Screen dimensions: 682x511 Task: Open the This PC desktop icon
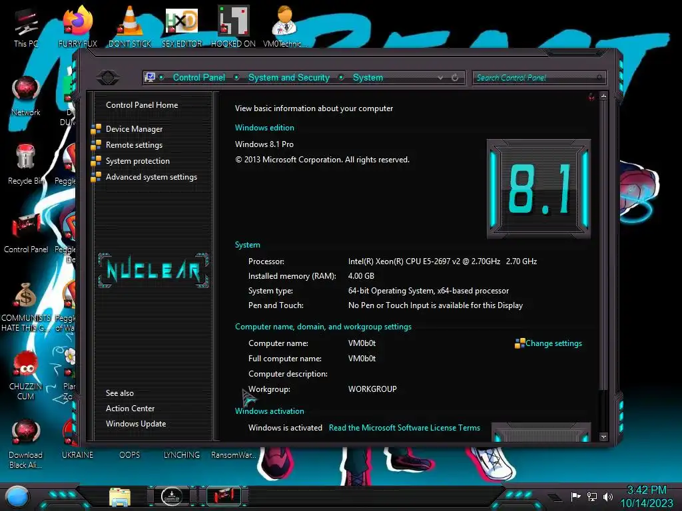point(26,28)
